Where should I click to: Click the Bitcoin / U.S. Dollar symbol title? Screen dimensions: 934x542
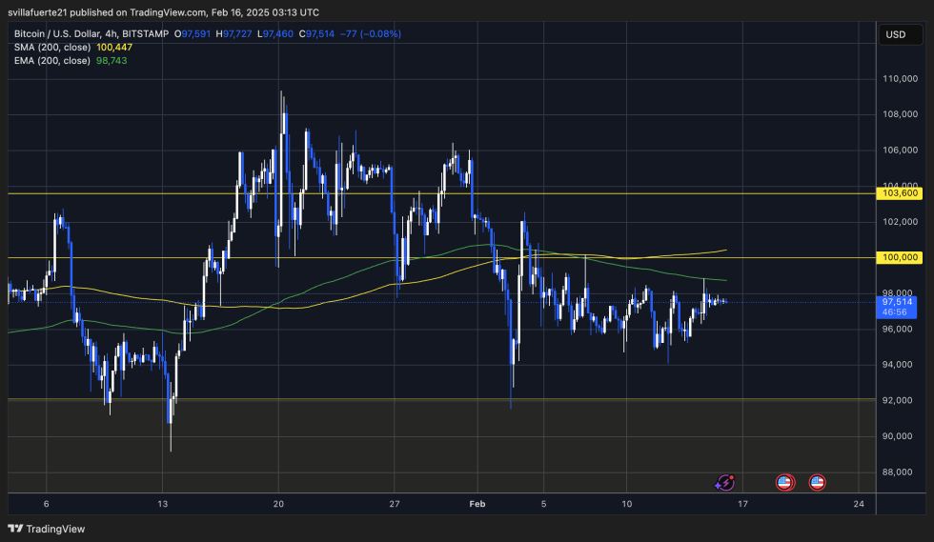tap(91, 34)
